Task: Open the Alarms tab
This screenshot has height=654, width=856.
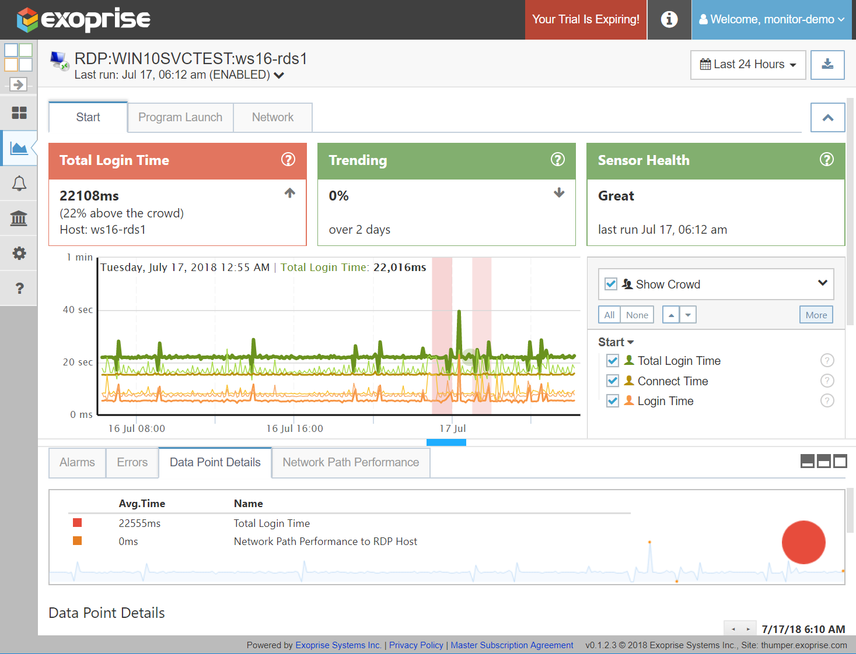Action: pos(77,462)
